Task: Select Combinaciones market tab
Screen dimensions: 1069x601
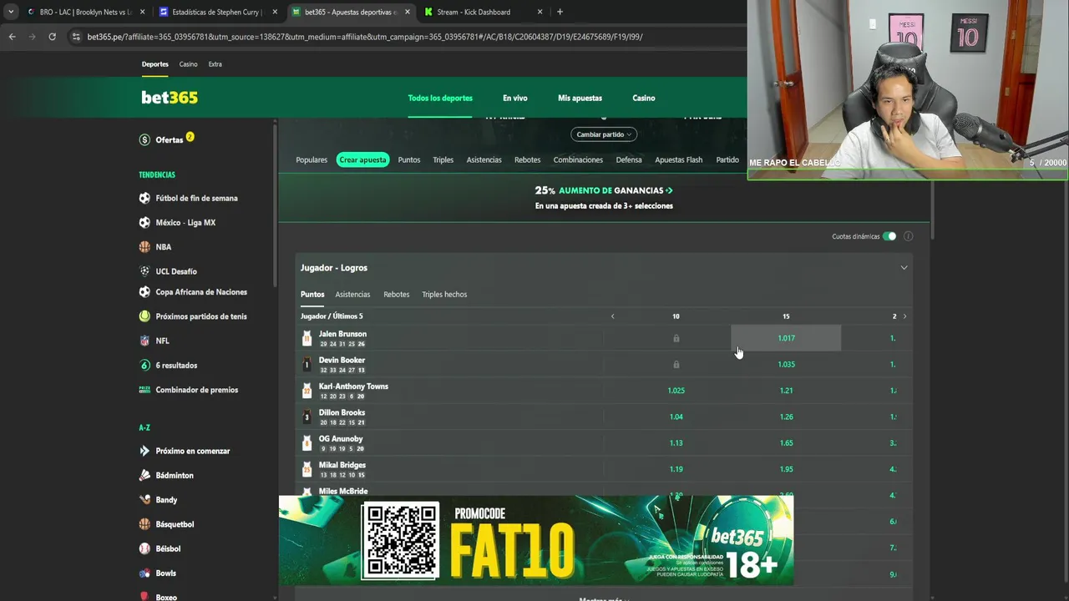Action: 578,159
